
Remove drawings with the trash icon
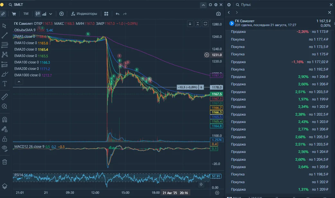coord(5,162)
